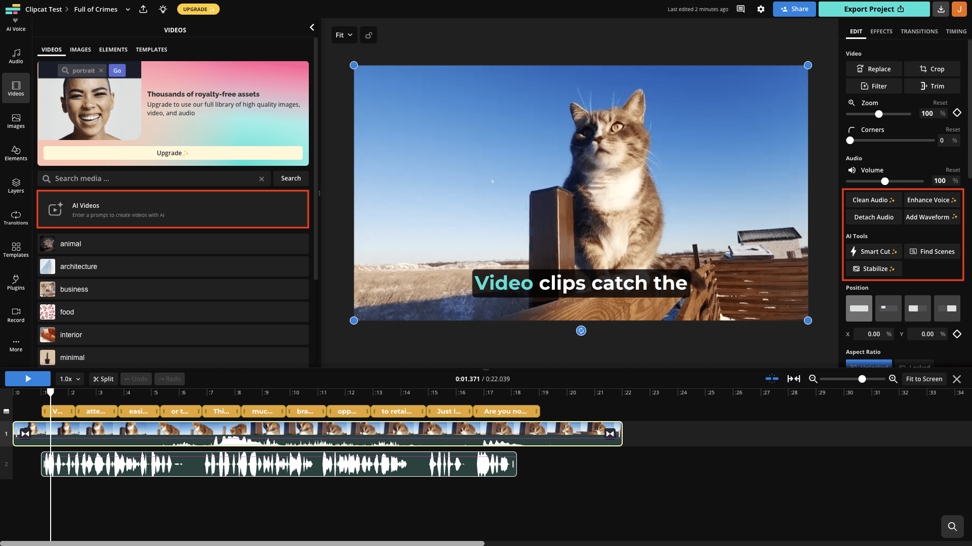Click the Smart Cut button

pyautogui.click(x=874, y=251)
